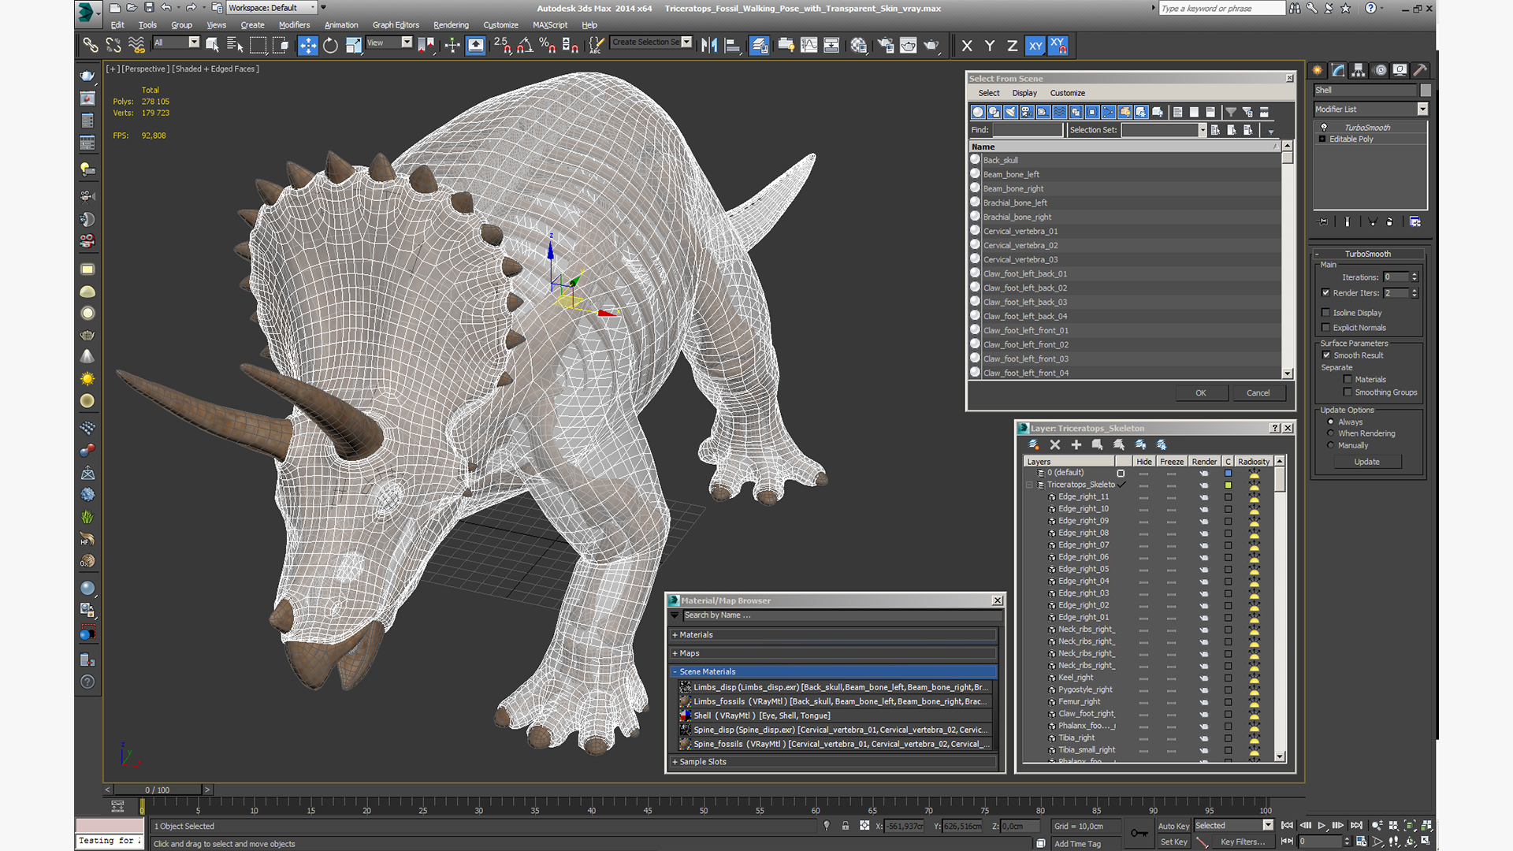Expand the Maps group in Material/Map Browser
Image resolution: width=1513 pixels, height=851 pixels.
pyautogui.click(x=834, y=653)
